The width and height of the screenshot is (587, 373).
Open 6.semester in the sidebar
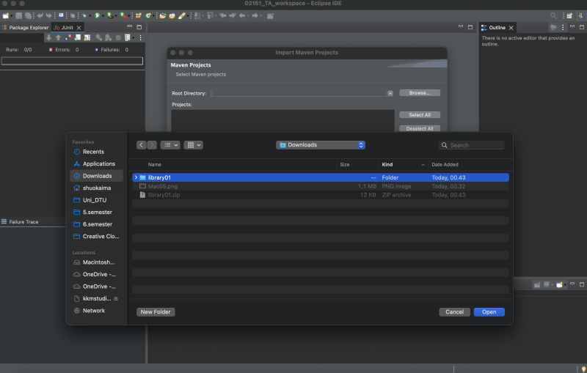[97, 224]
